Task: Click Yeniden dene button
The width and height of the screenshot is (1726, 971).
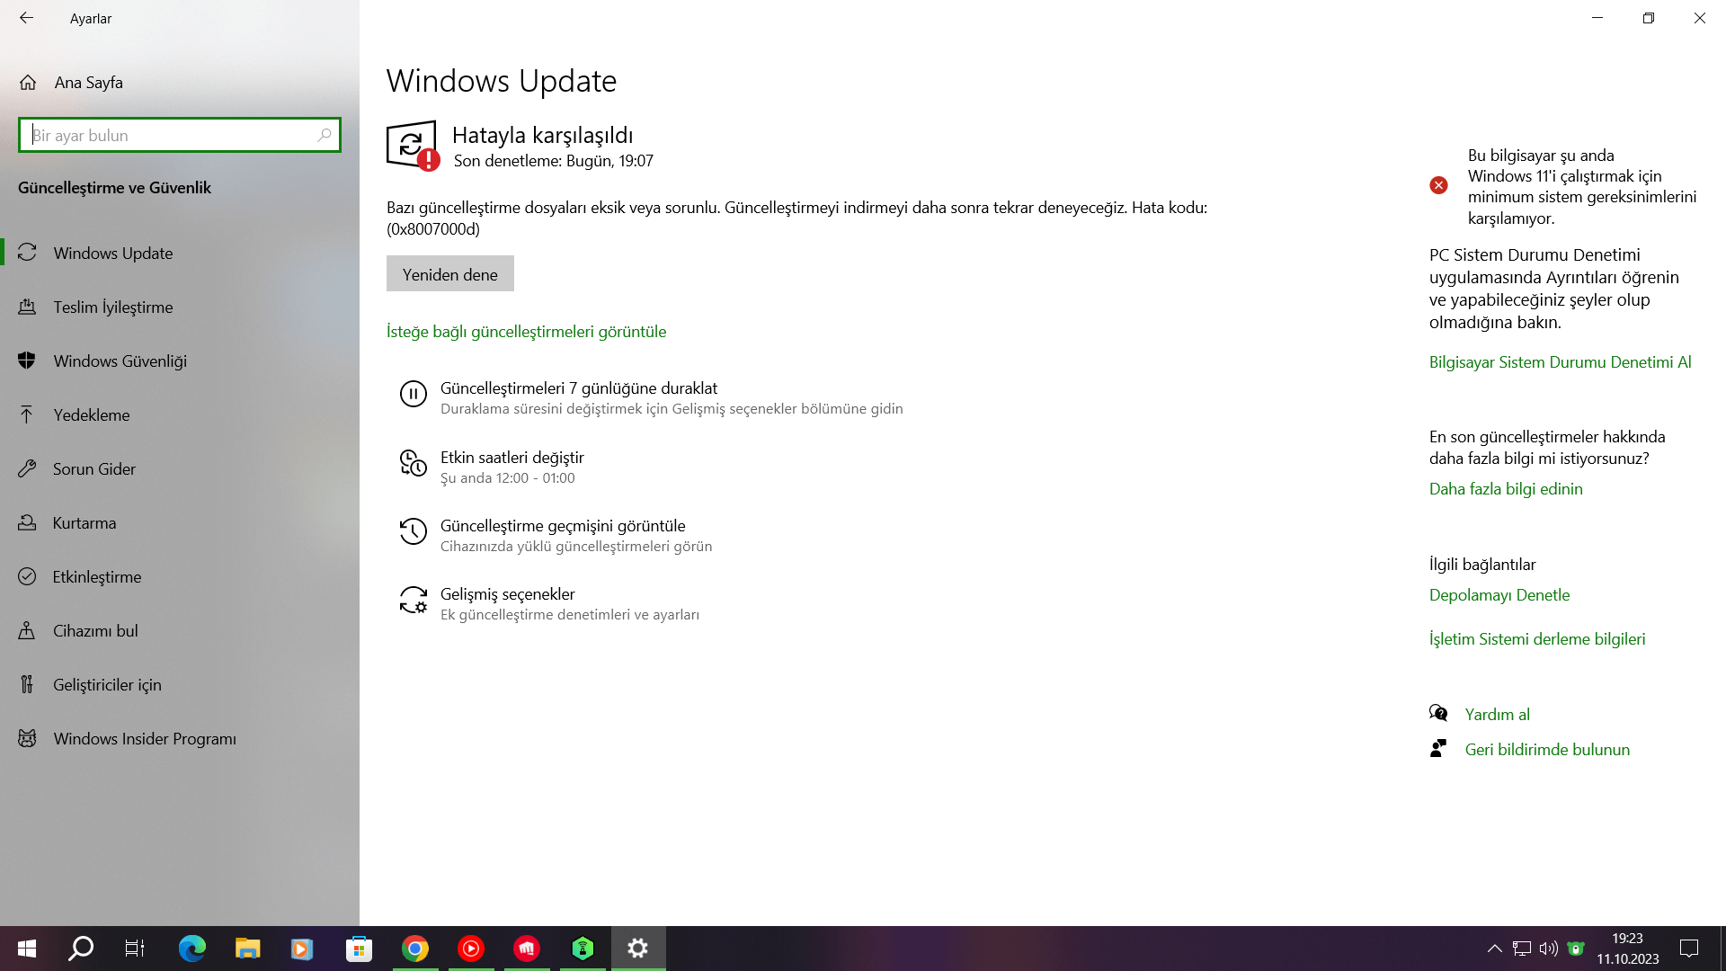Action: [x=449, y=274]
